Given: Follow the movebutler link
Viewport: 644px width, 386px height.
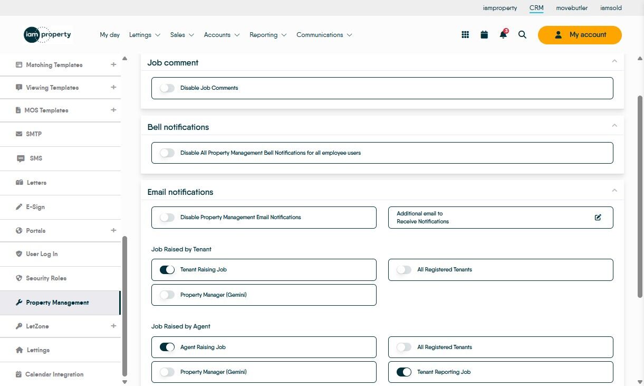Looking at the screenshot, I should (x=572, y=8).
